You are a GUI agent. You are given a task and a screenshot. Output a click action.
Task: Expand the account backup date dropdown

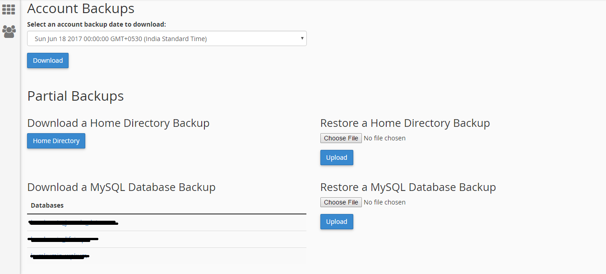coord(167,39)
